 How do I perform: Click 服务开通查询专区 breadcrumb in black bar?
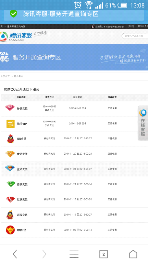[16, 26]
